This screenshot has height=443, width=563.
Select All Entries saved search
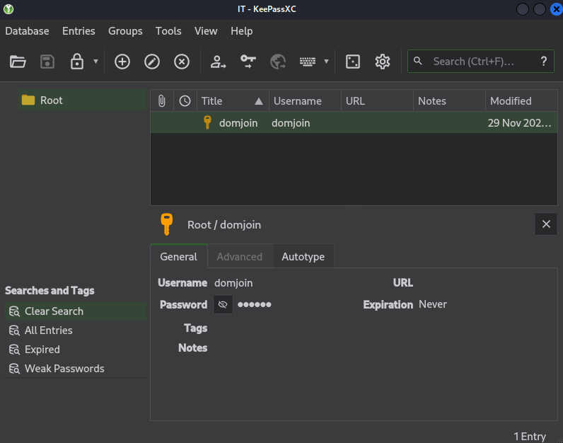[76, 330]
